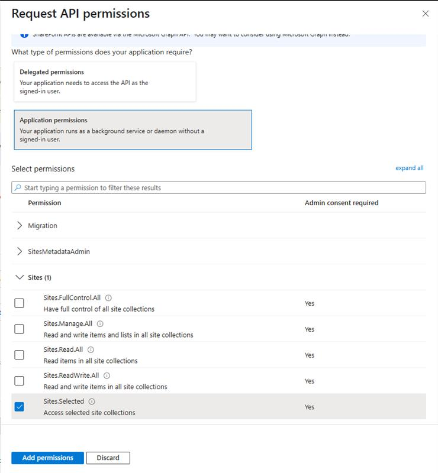The image size is (438, 473).
Task: Click the search magnifier icon in filter box
Action: pos(18,187)
